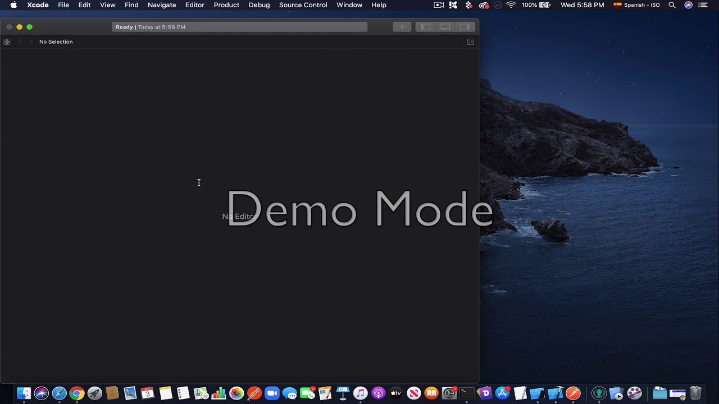Open the File menu
The width and height of the screenshot is (719, 404).
pos(63,5)
